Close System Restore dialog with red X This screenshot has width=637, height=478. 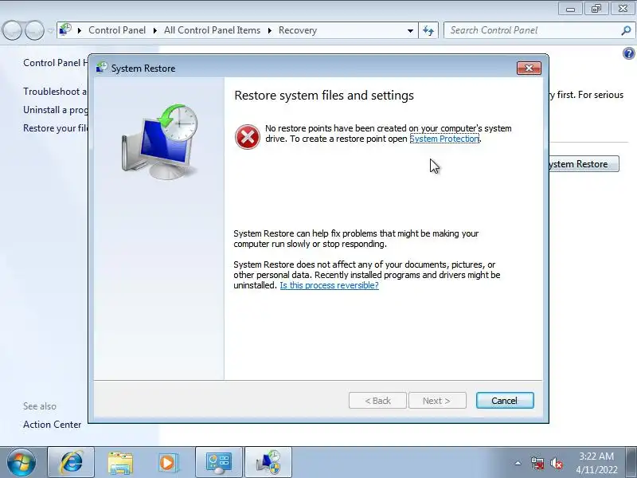[x=529, y=69]
